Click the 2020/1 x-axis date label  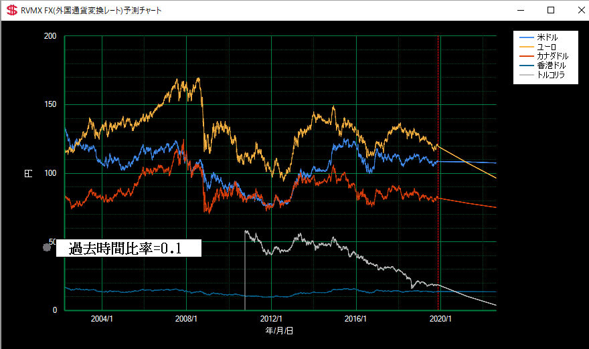point(440,319)
